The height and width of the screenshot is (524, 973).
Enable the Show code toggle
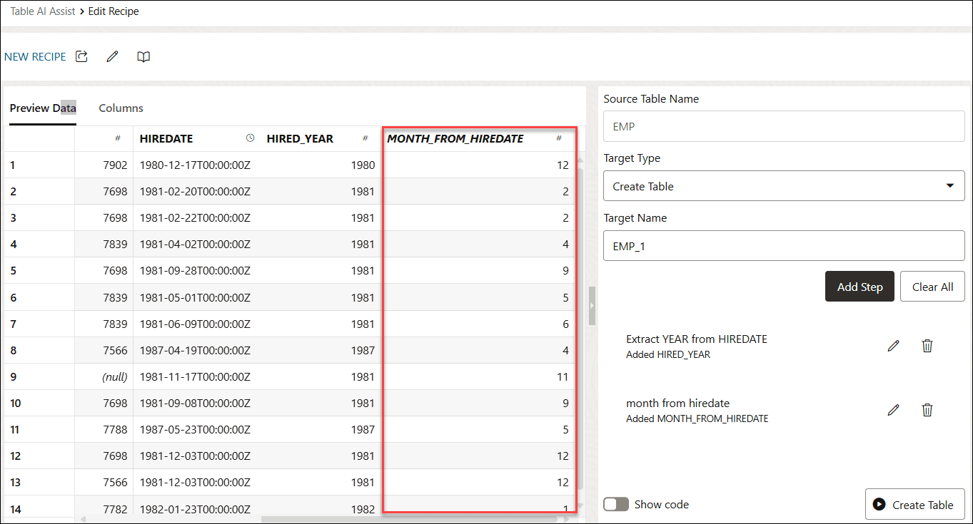(x=615, y=504)
